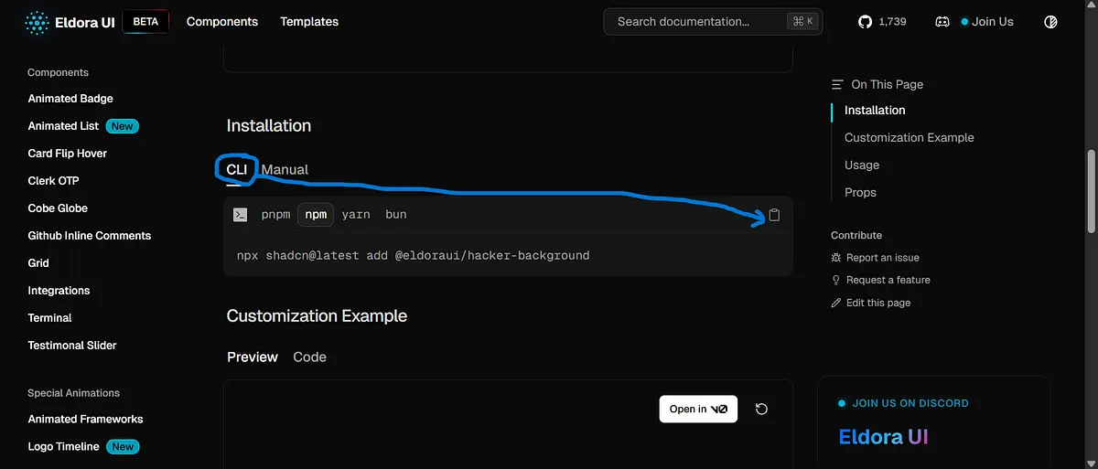Open Terminal component page
Screen dimensions: 1098x469
click(49, 318)
